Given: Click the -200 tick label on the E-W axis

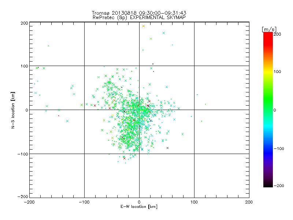Looking at the screenshot, I should click(29, 202).
